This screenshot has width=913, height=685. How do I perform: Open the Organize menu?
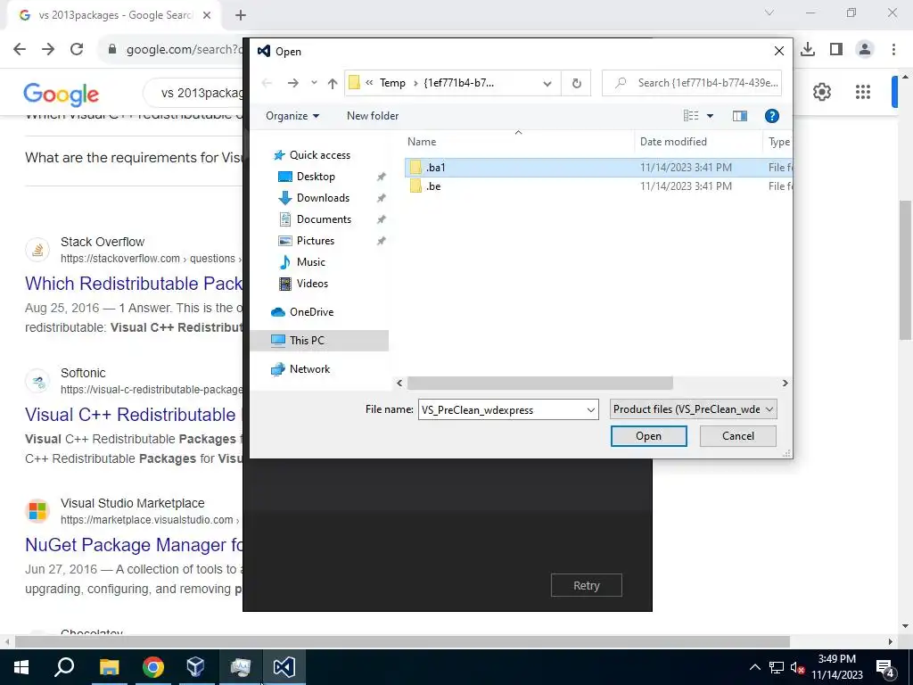tap(292, 116)
